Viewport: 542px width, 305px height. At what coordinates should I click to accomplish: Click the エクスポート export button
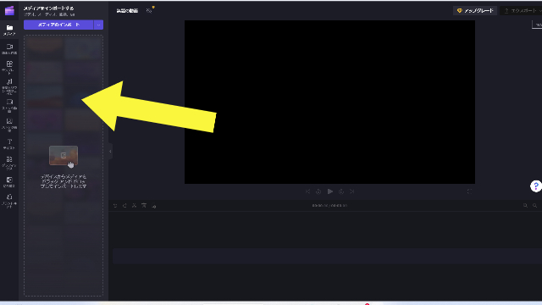522,11
